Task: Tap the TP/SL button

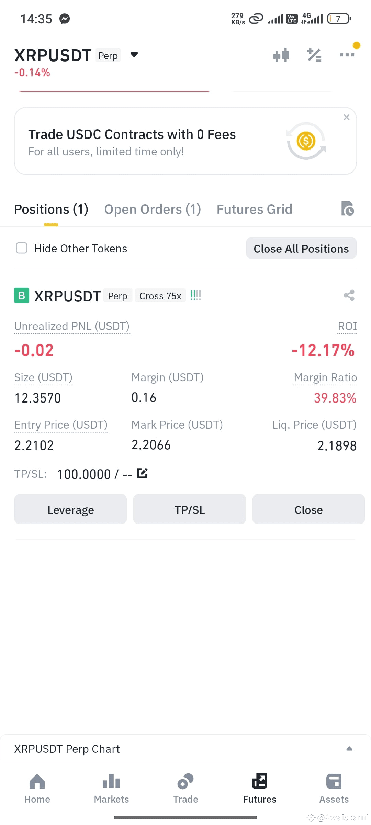Action: [x=190, y=509]
